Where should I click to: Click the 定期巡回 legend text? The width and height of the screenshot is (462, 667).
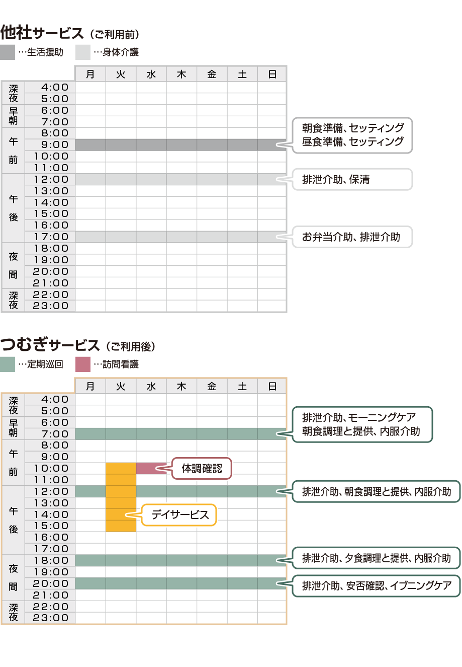pyautogui.click(x=45, y=364)
